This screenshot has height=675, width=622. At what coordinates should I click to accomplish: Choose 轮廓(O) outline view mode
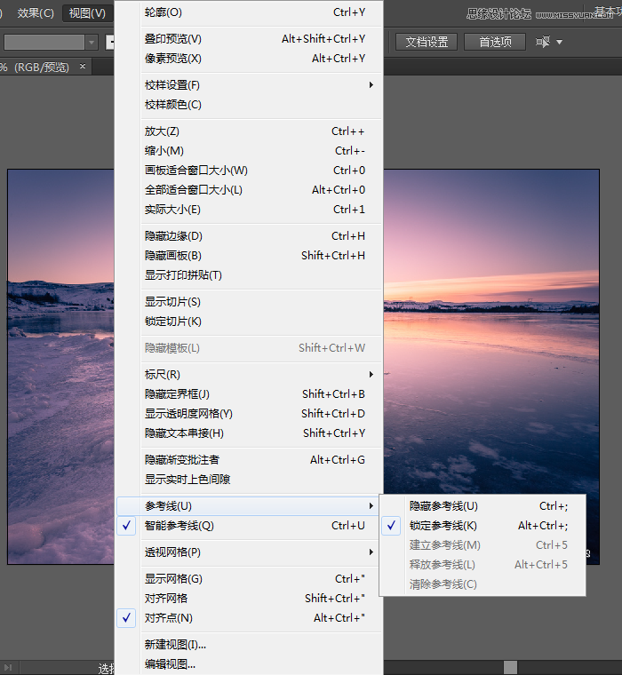pos(250,12)
